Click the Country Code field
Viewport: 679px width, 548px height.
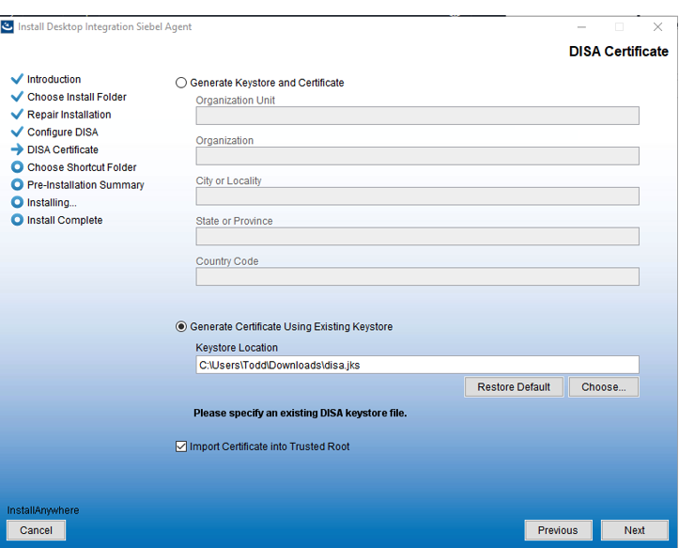tap(417, 276)
